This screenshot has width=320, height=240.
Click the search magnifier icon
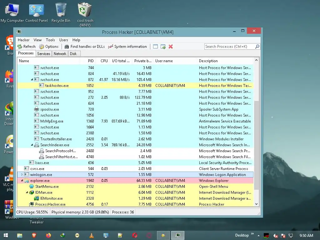click(x=257, y=47)
